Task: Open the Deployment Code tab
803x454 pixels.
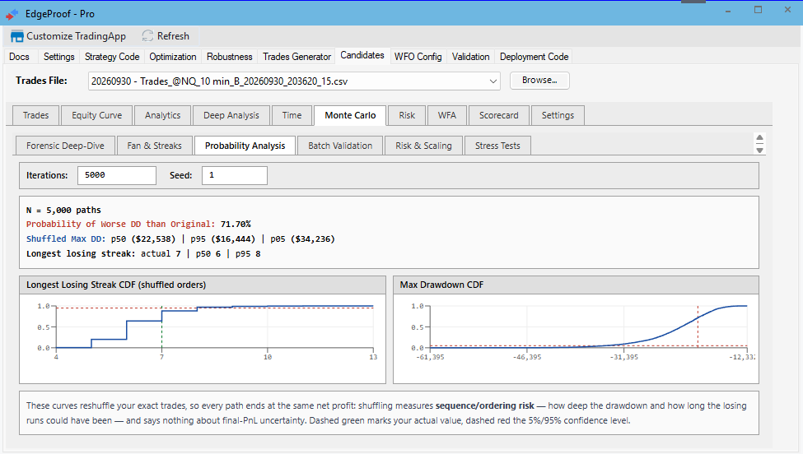Action: pos(535,57)
